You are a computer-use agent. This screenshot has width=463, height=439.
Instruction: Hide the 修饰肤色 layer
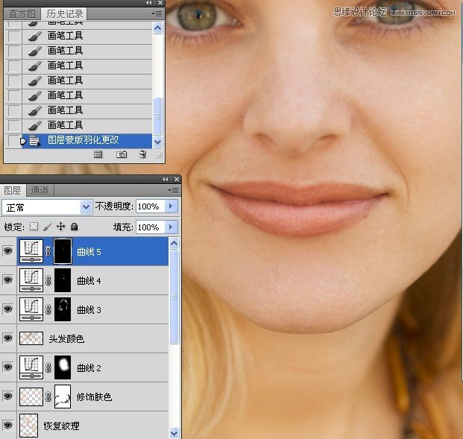tap(8, 397)
